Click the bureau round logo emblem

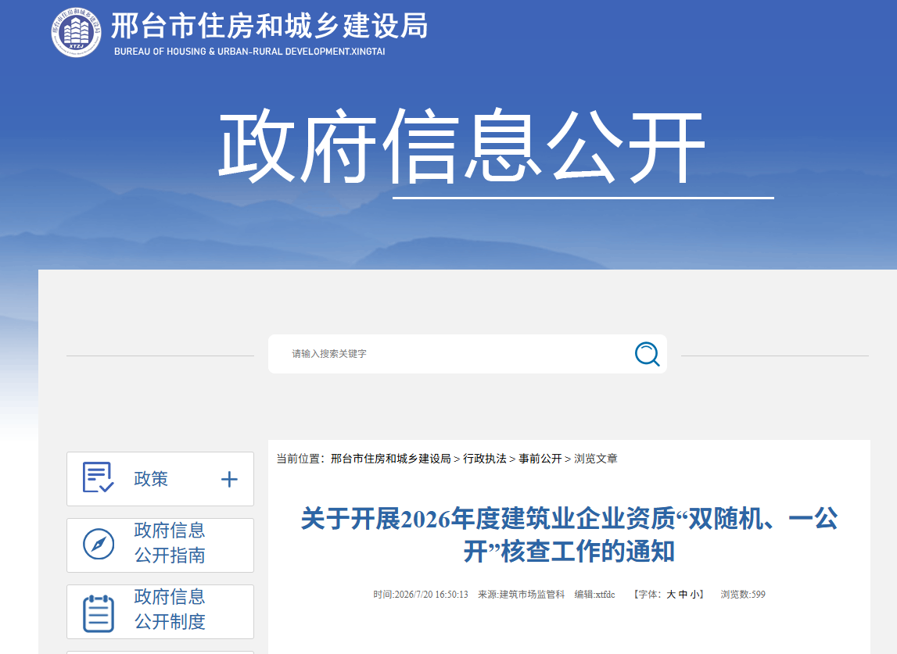76,32
